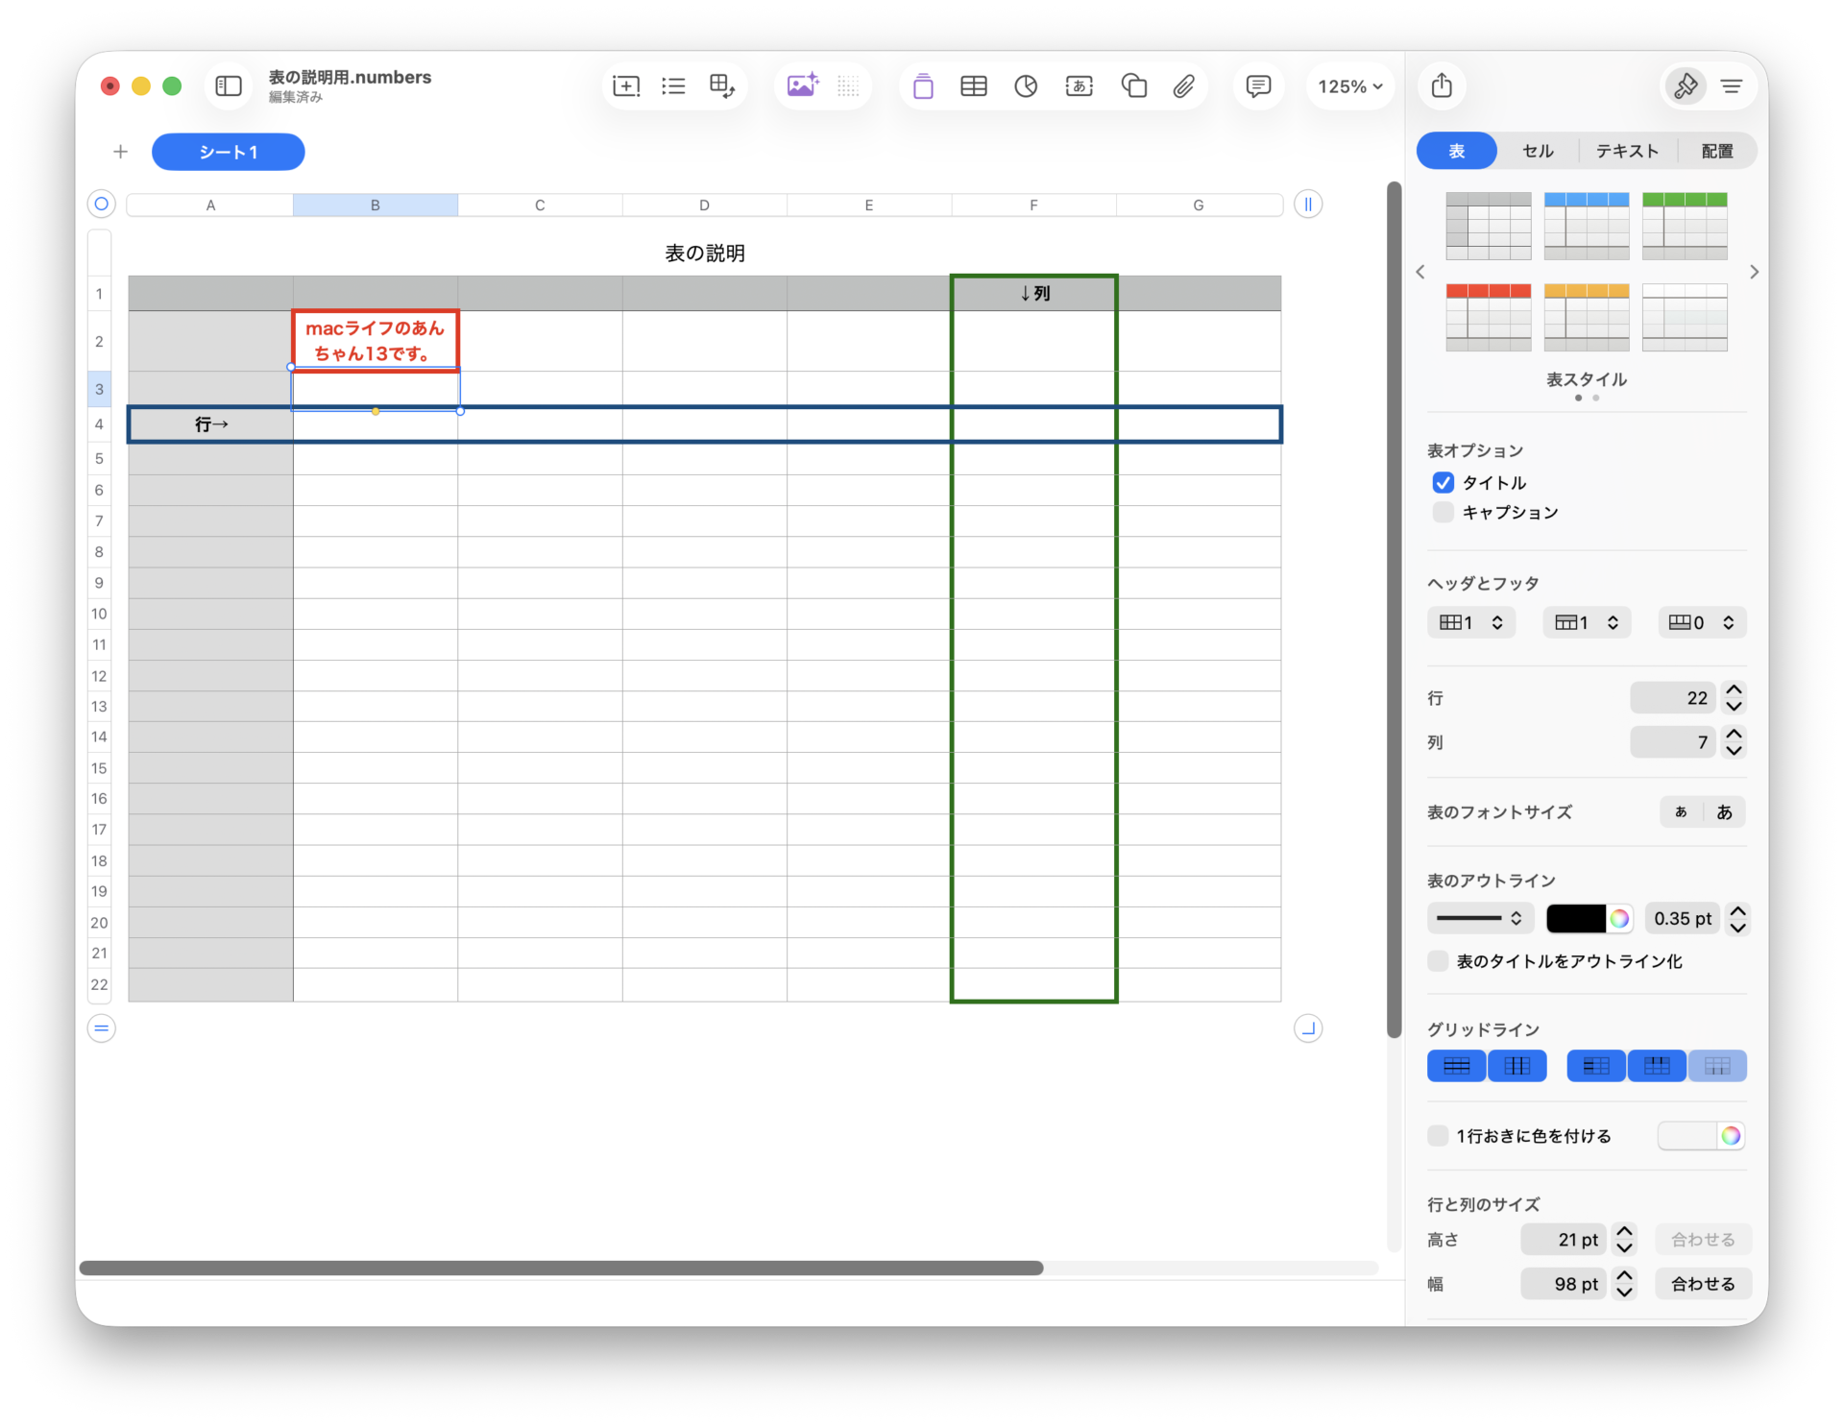1844x1426 pixels.
Task: Open table outline line style dropdown
Action: (1480, 918)
